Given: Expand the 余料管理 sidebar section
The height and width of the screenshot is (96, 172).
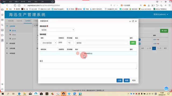Looking at the screenshot, I should point(7,53).
